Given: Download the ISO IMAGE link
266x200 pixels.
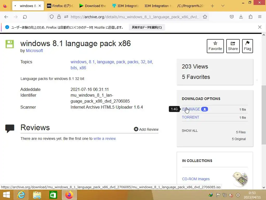Looking at the screenshot, I should pyautogui.click(x=191, y=109).
